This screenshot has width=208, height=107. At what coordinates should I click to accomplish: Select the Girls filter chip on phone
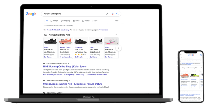(197, 71)
